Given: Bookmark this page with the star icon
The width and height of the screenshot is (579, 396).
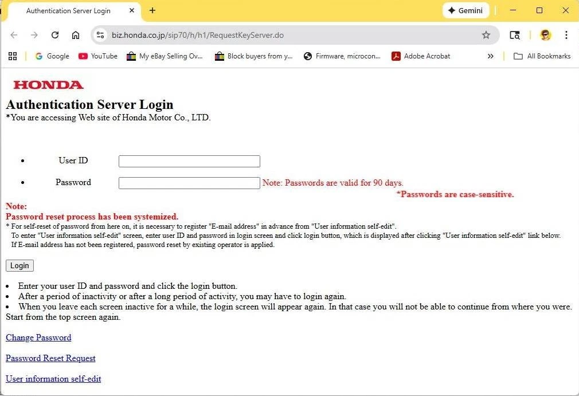Looking at the screenshot, I should pyautogui.click(x=486, y=35).
